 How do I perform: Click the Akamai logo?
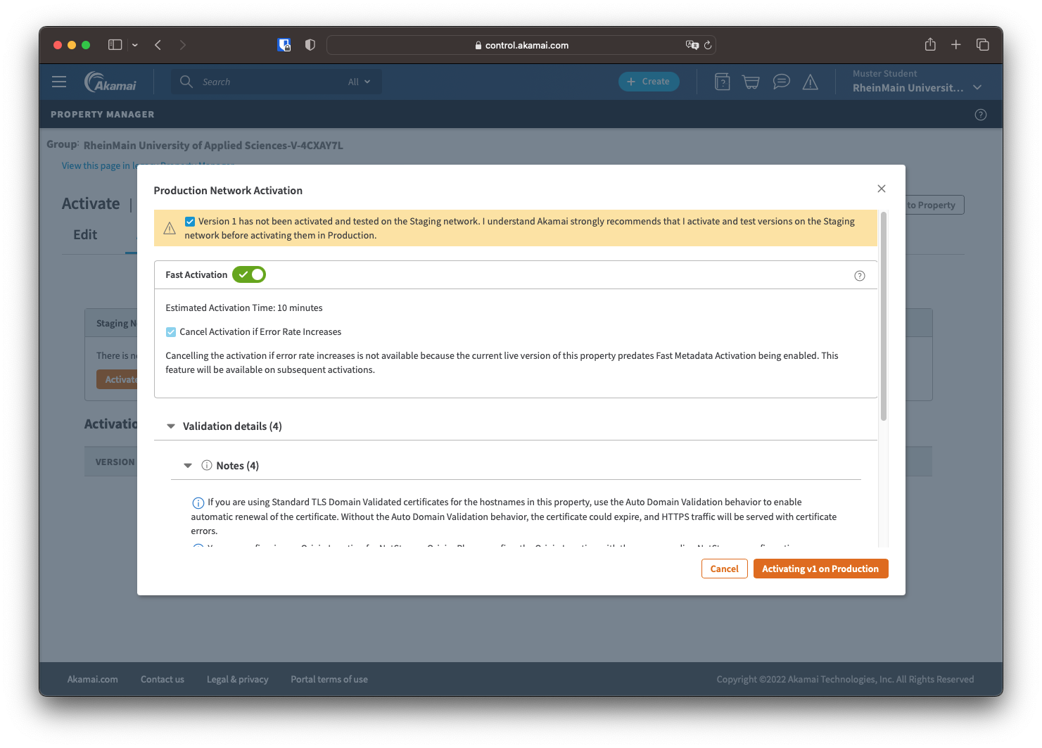pos(110,82)
